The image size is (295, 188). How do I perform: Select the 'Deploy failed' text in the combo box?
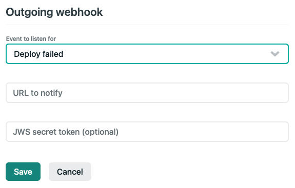[38, 54]
